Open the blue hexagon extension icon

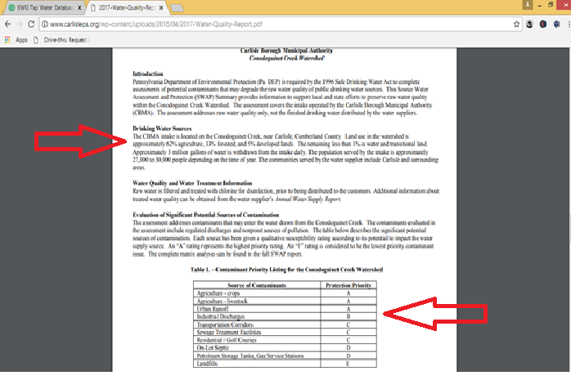(556, 25)
